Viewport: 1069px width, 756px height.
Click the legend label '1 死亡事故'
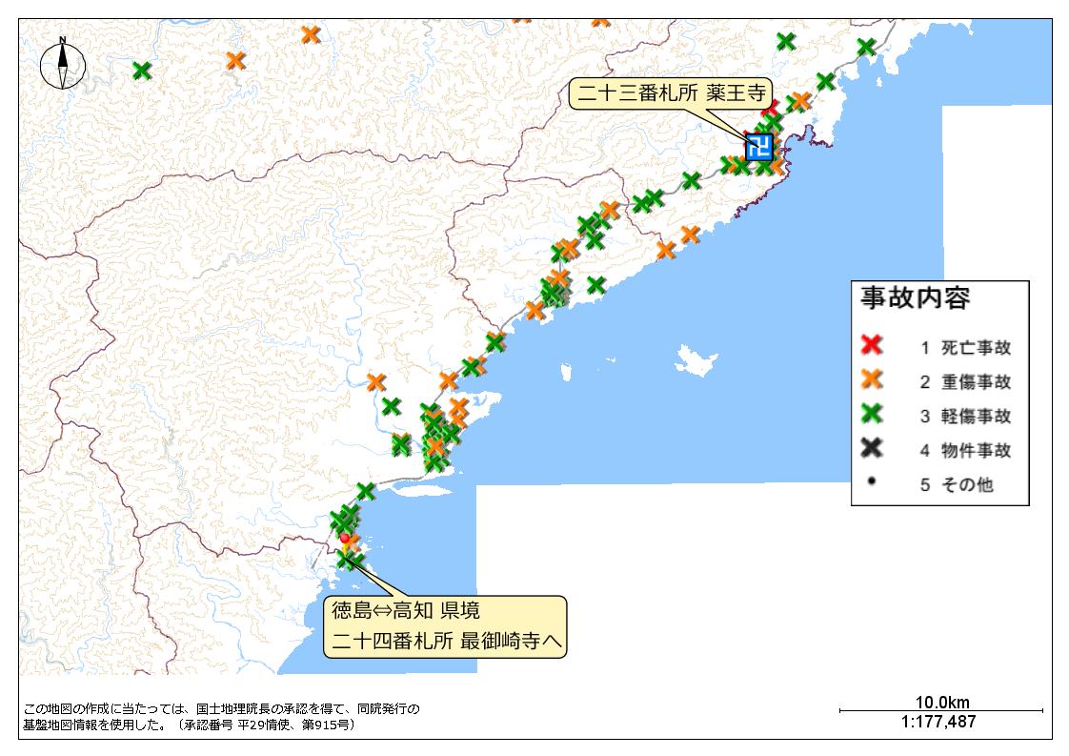965,348
